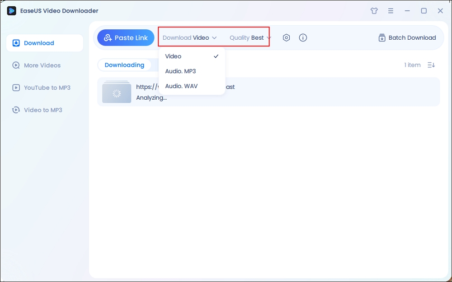Open Video to MP3 section

(x=37, y=110)
